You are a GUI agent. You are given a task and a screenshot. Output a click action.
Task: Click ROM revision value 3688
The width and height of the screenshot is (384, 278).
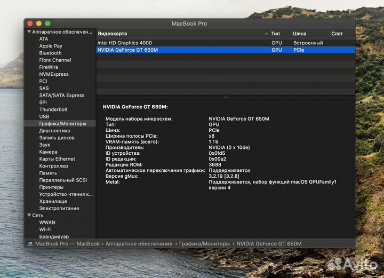point(215,165)
